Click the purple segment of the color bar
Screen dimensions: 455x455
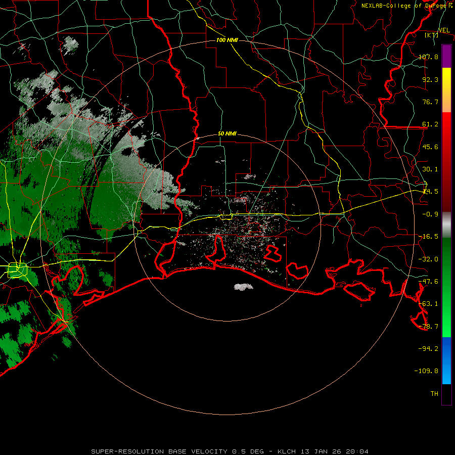(x=446, y=57)
